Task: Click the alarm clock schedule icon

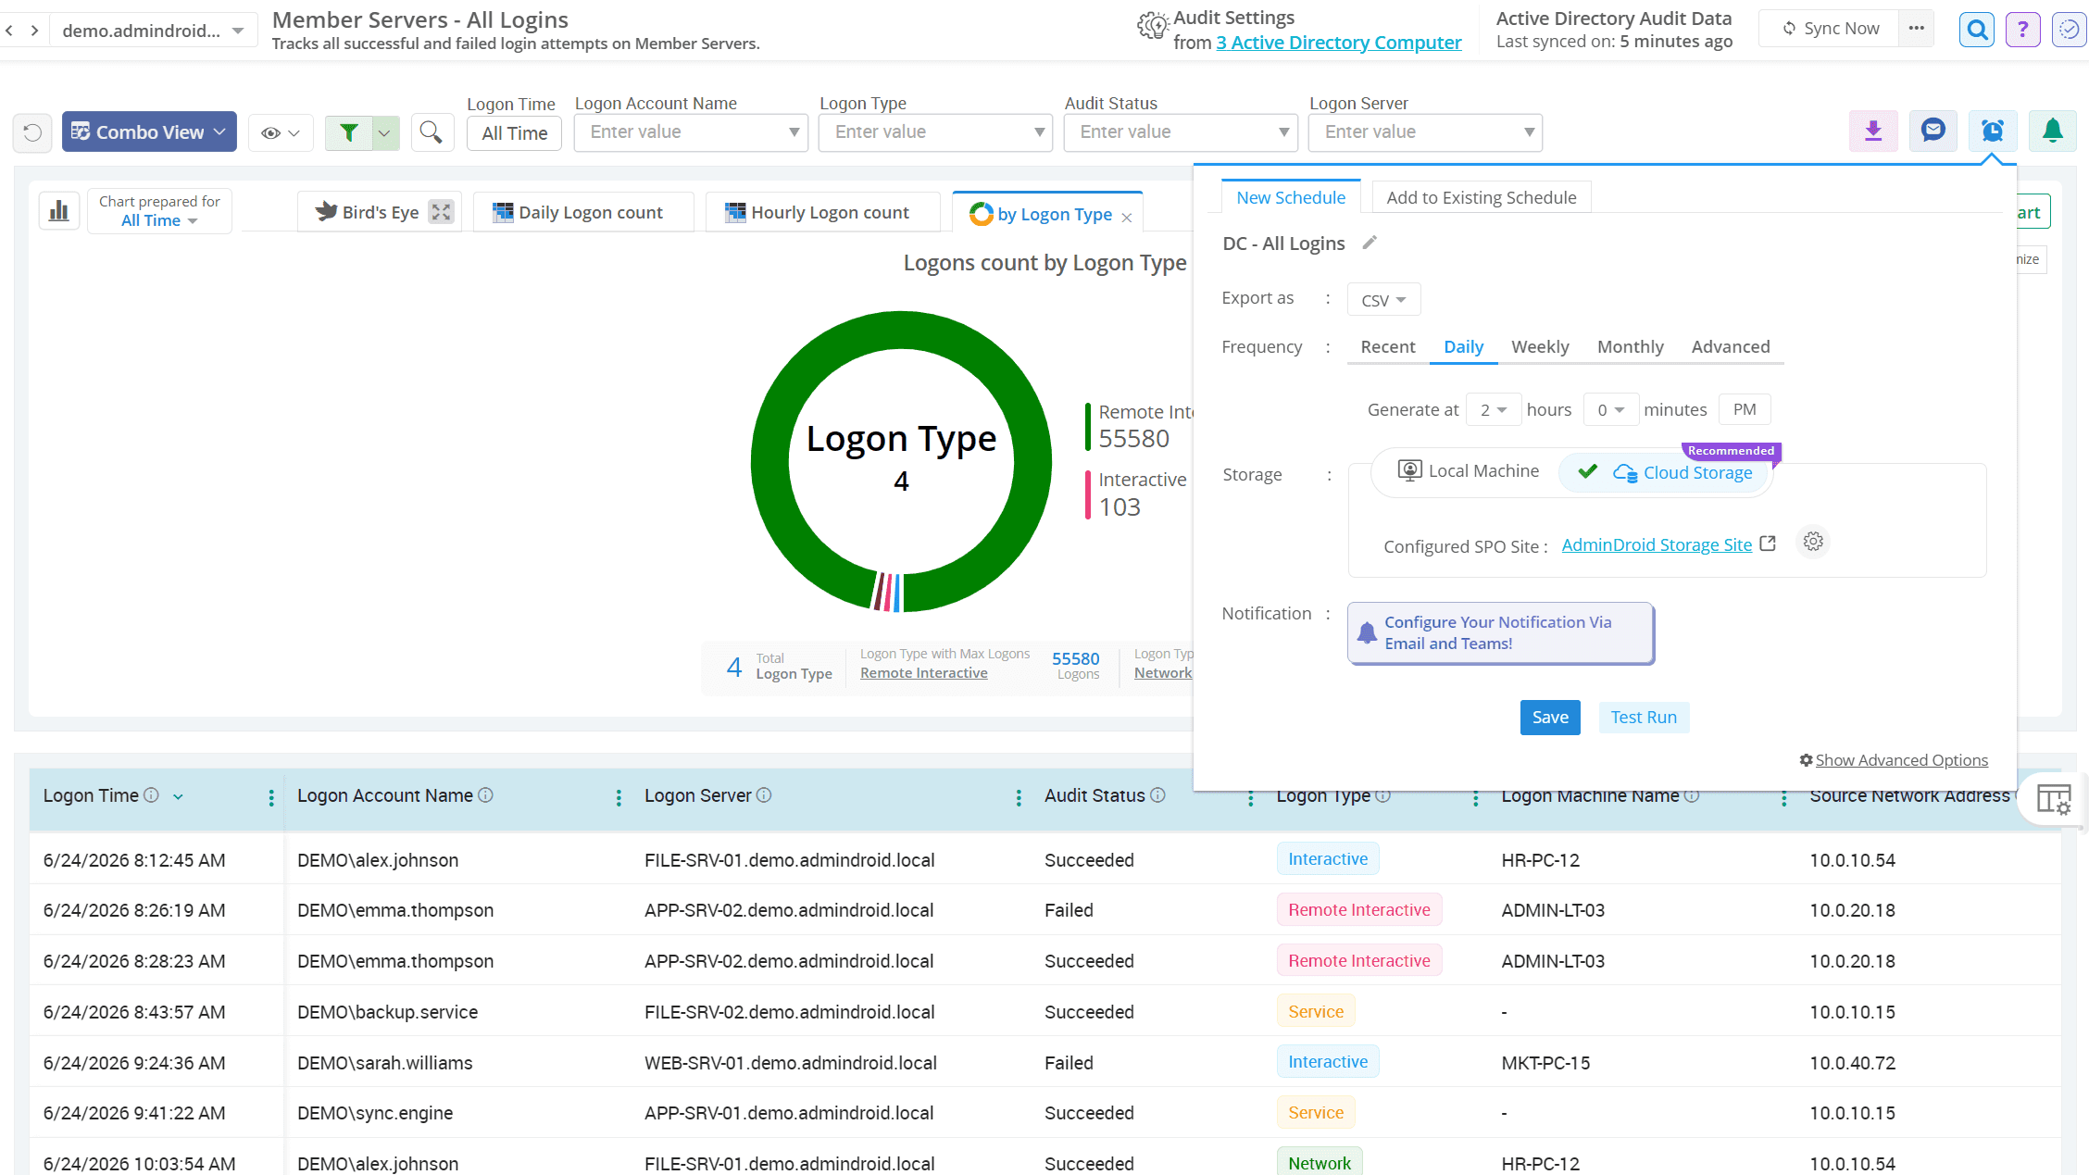Action: [1993, 131]
